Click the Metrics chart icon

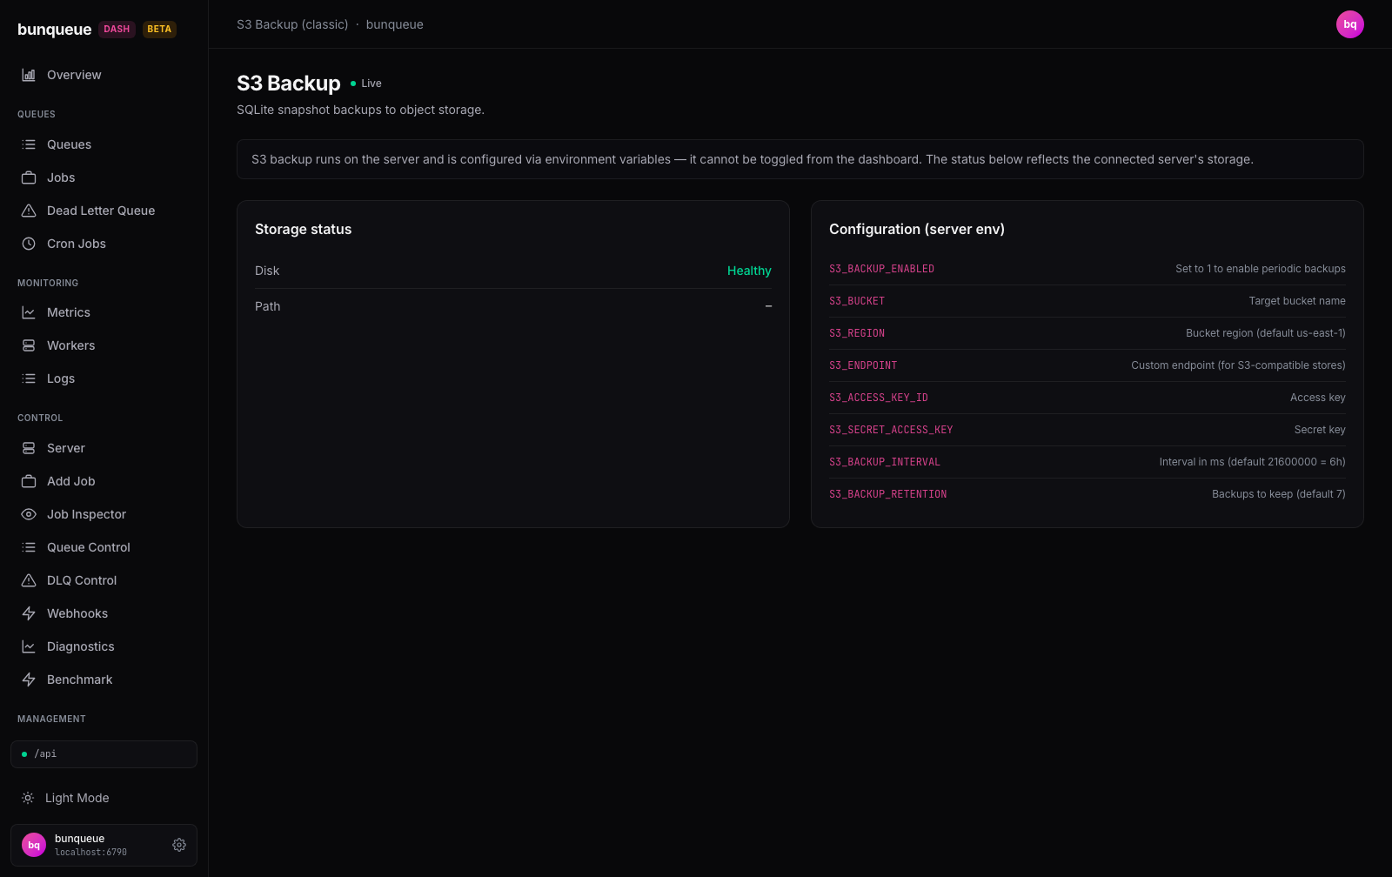click(29, 312)
